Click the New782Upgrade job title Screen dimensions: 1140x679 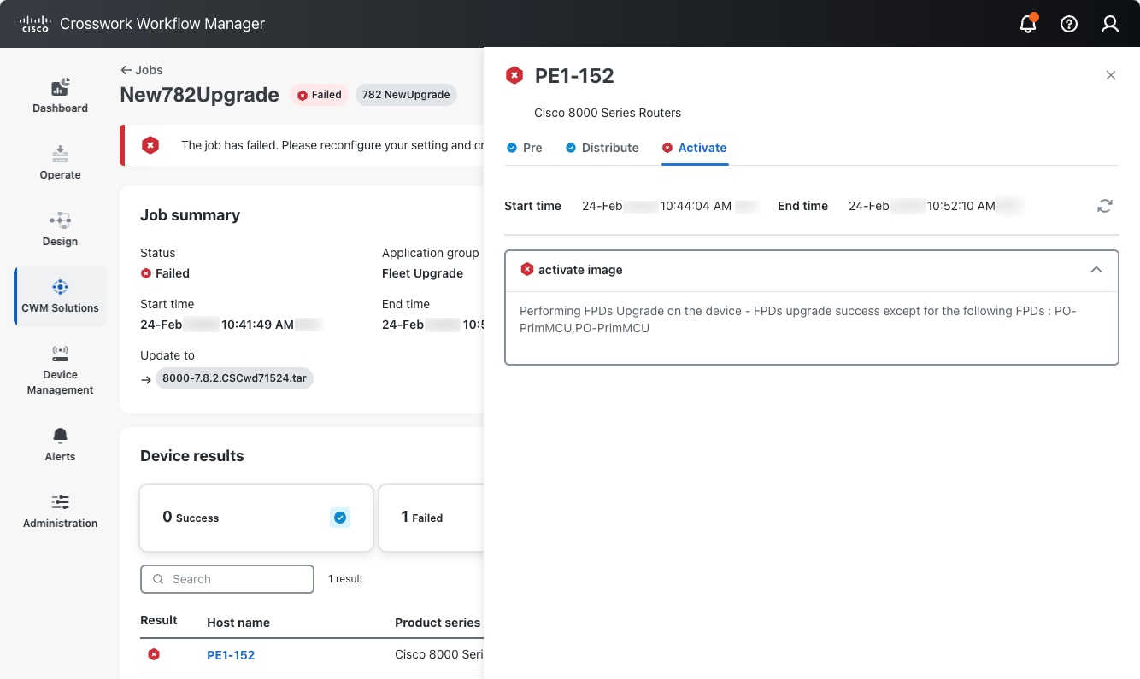click(x=199, y=95)
